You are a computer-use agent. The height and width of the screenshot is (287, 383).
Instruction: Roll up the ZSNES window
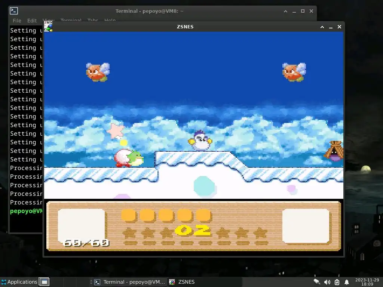coord(322,27)
